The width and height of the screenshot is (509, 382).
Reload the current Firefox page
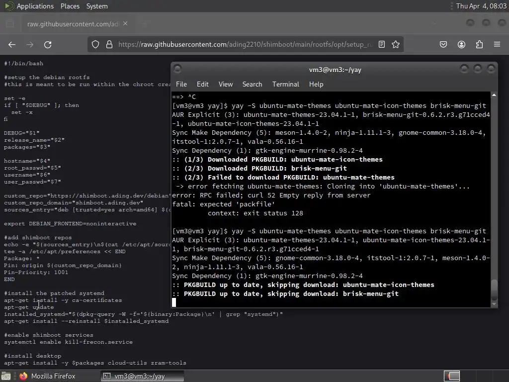[48, 44]
